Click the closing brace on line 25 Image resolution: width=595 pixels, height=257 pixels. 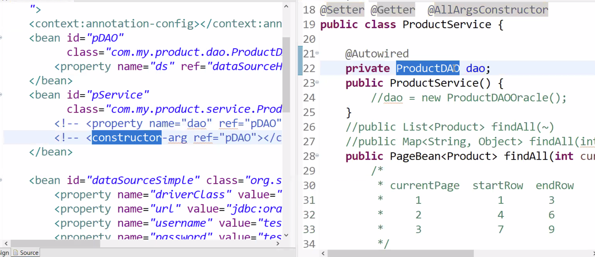coord(348,112)
